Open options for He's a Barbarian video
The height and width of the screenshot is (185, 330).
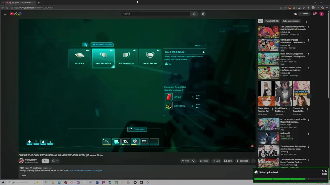pos(309,54)
